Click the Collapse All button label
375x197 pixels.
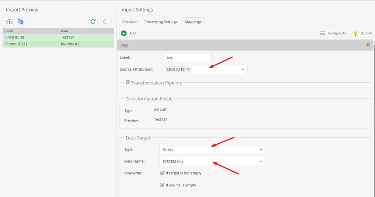337,33
